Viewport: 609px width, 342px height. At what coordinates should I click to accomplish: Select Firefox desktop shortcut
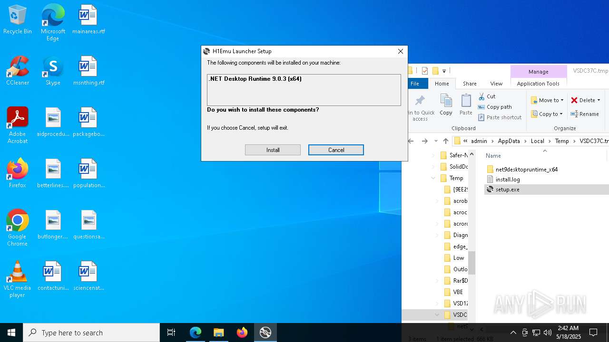(18, 174)
